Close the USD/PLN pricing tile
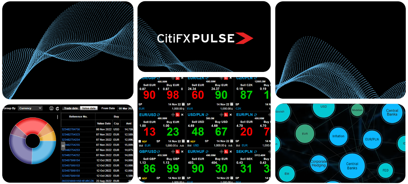Screen dimensions: 408x184 click(231, 115)
